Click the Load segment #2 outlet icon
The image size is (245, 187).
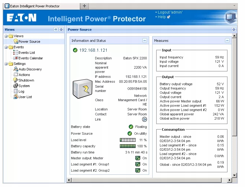point(138,170)
